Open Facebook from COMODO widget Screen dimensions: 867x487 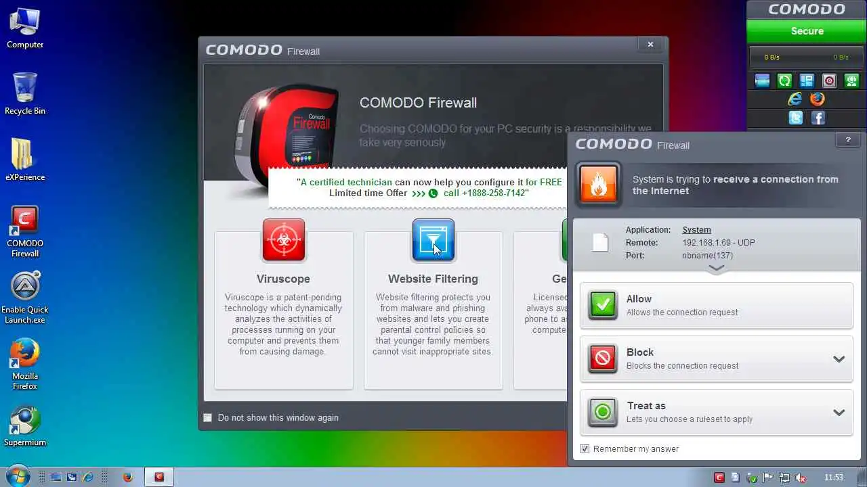pyautogui.click(x=818, y=118)
